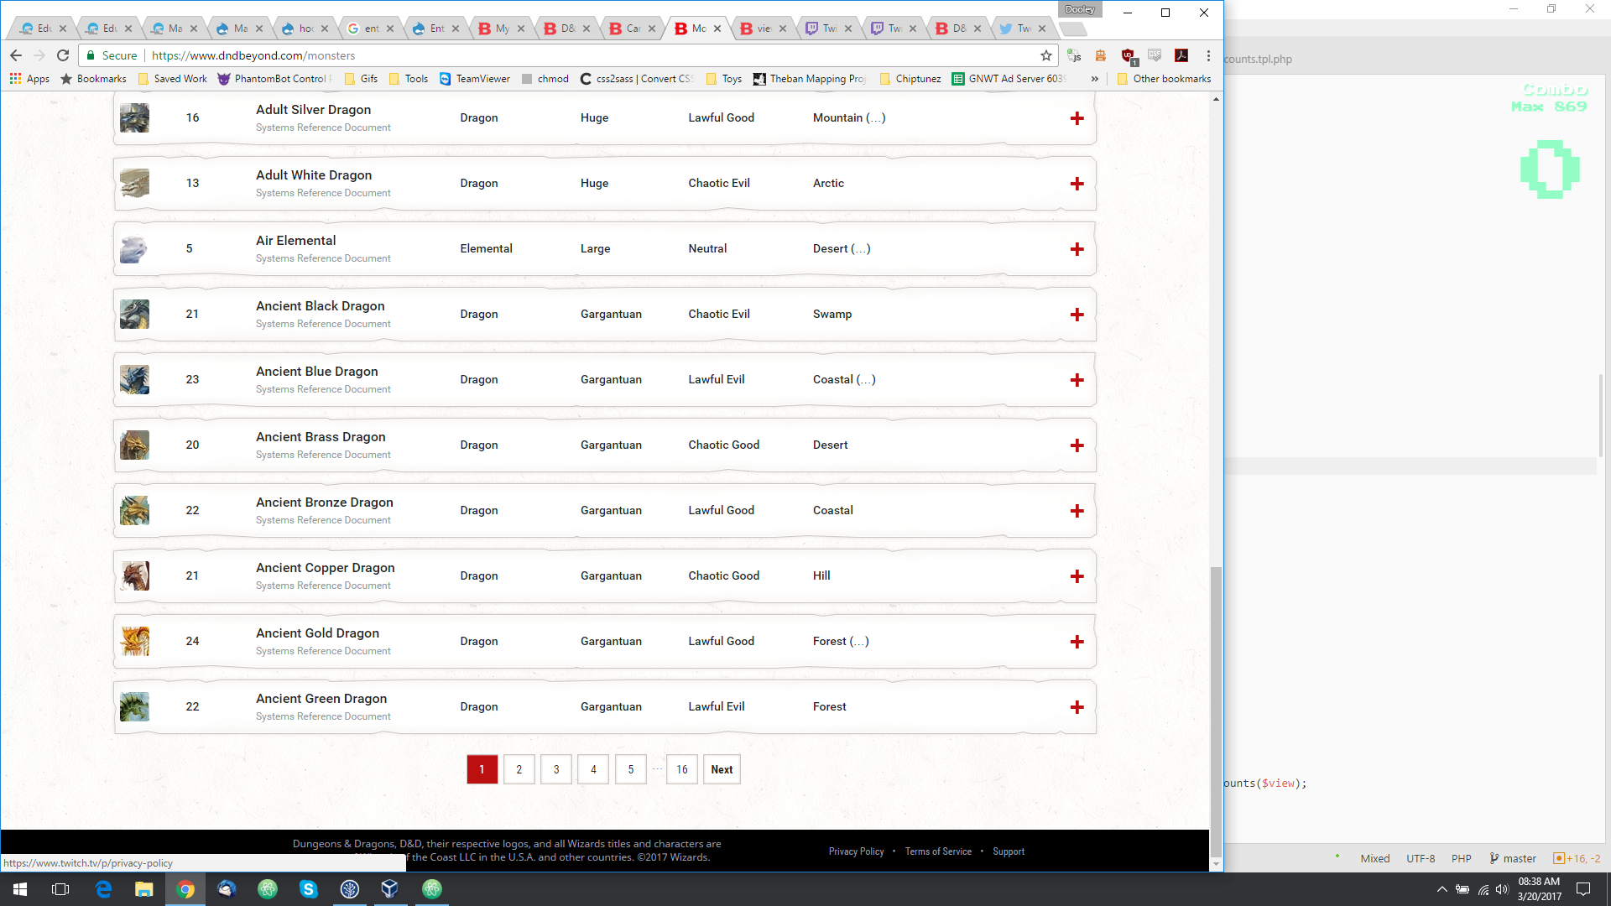The width and height of the screenshot is (1611, 906).
Task: Click the PHP grammar selector in editor status bar
Action: click(x=1461, y=858)
